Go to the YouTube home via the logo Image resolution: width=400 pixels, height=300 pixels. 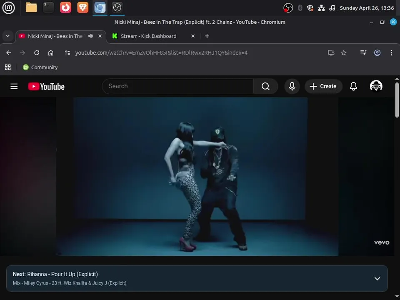click(46, 87)
